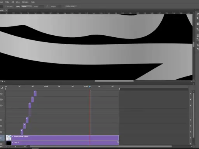This screenshot has width=199, height=149.
Task: Click the timeline playhead marker
Action: click(x=90, y=87)
